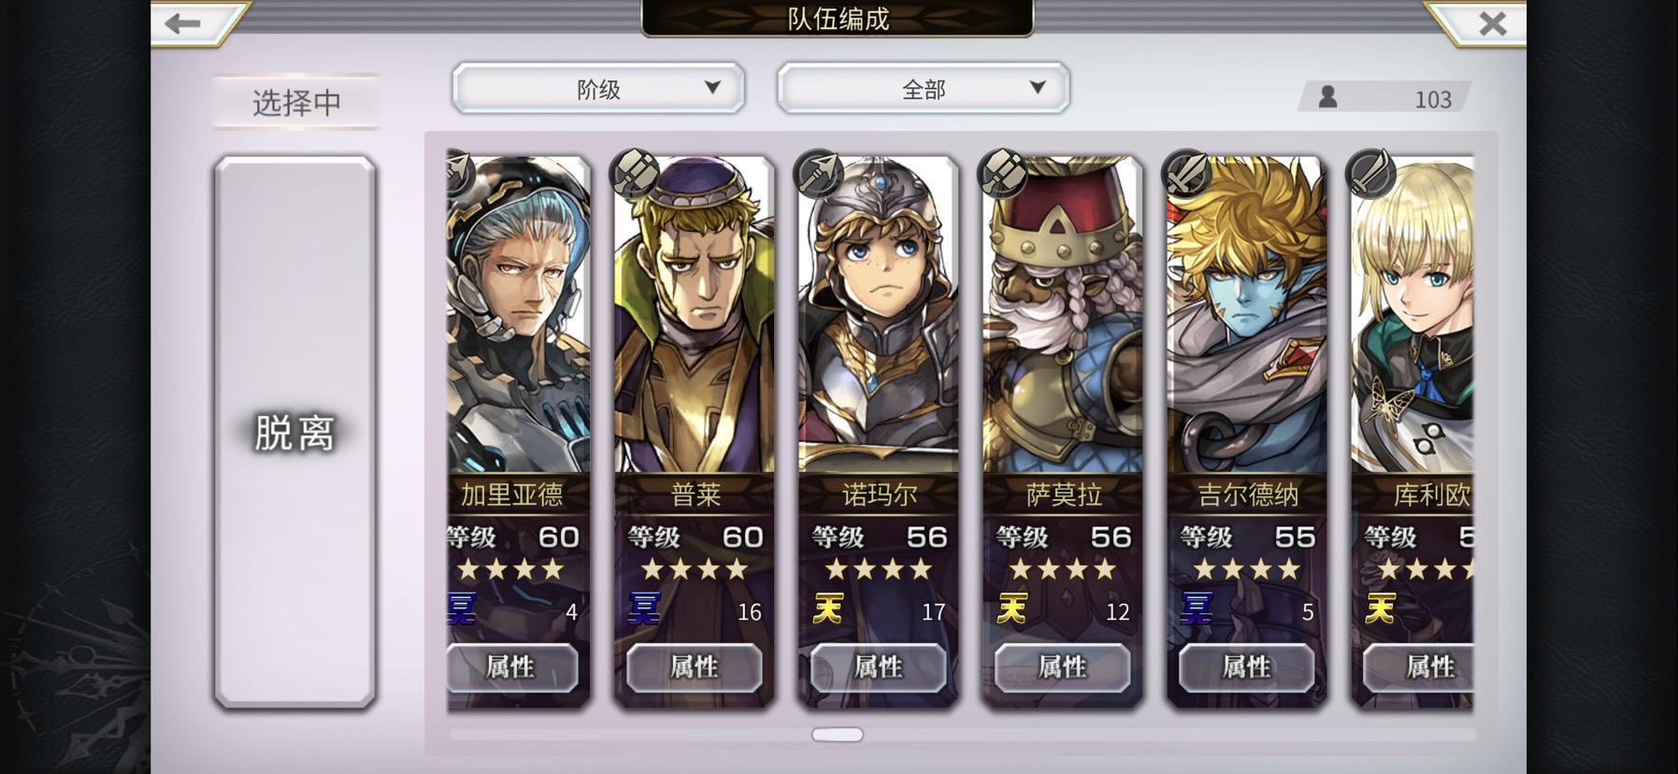Click the sword class icon on 吉尔德纳
Viewport: 1678px width, 774px height.
[1186, 173]
